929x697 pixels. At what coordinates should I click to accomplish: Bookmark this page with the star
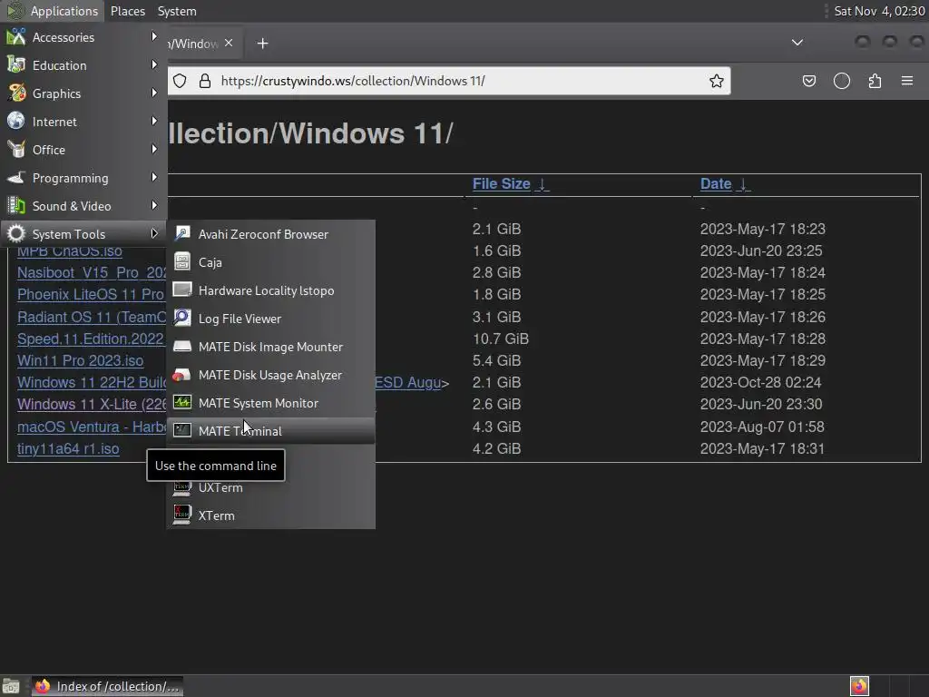[717, 81]
